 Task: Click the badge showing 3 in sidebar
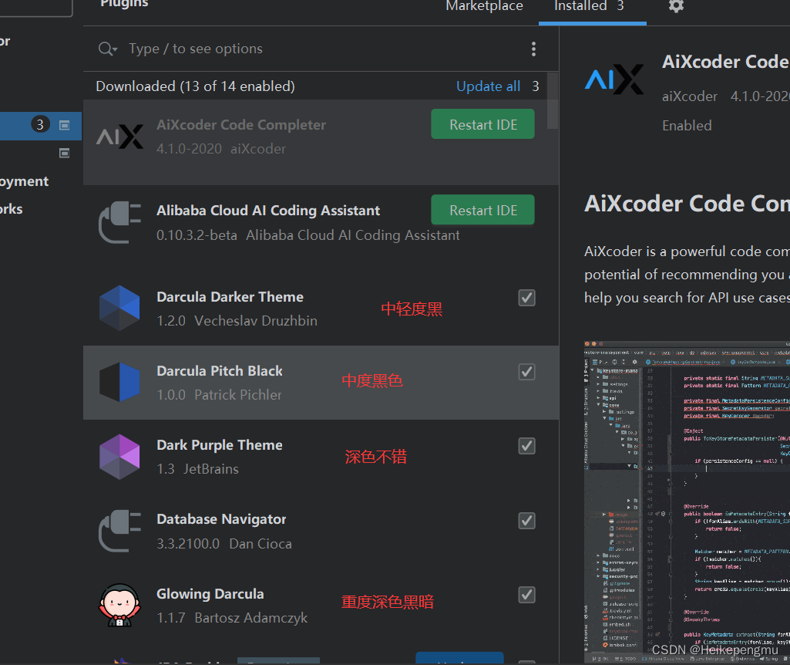coord(40,124)
